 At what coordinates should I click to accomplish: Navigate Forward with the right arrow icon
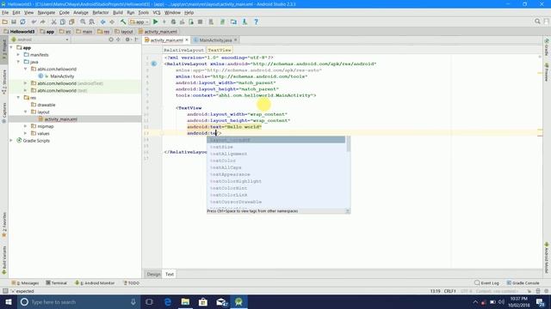point(112,21)
